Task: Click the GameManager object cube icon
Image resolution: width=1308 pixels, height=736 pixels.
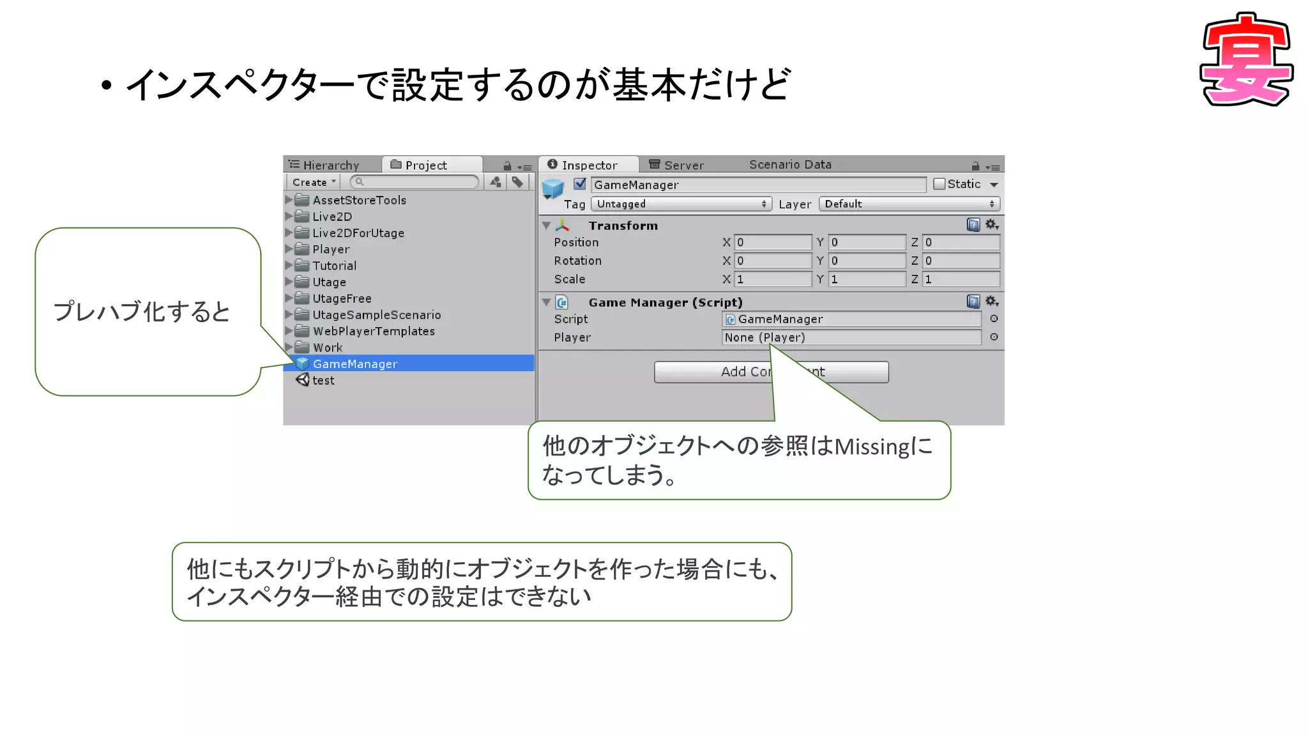Action: [552, 190]
